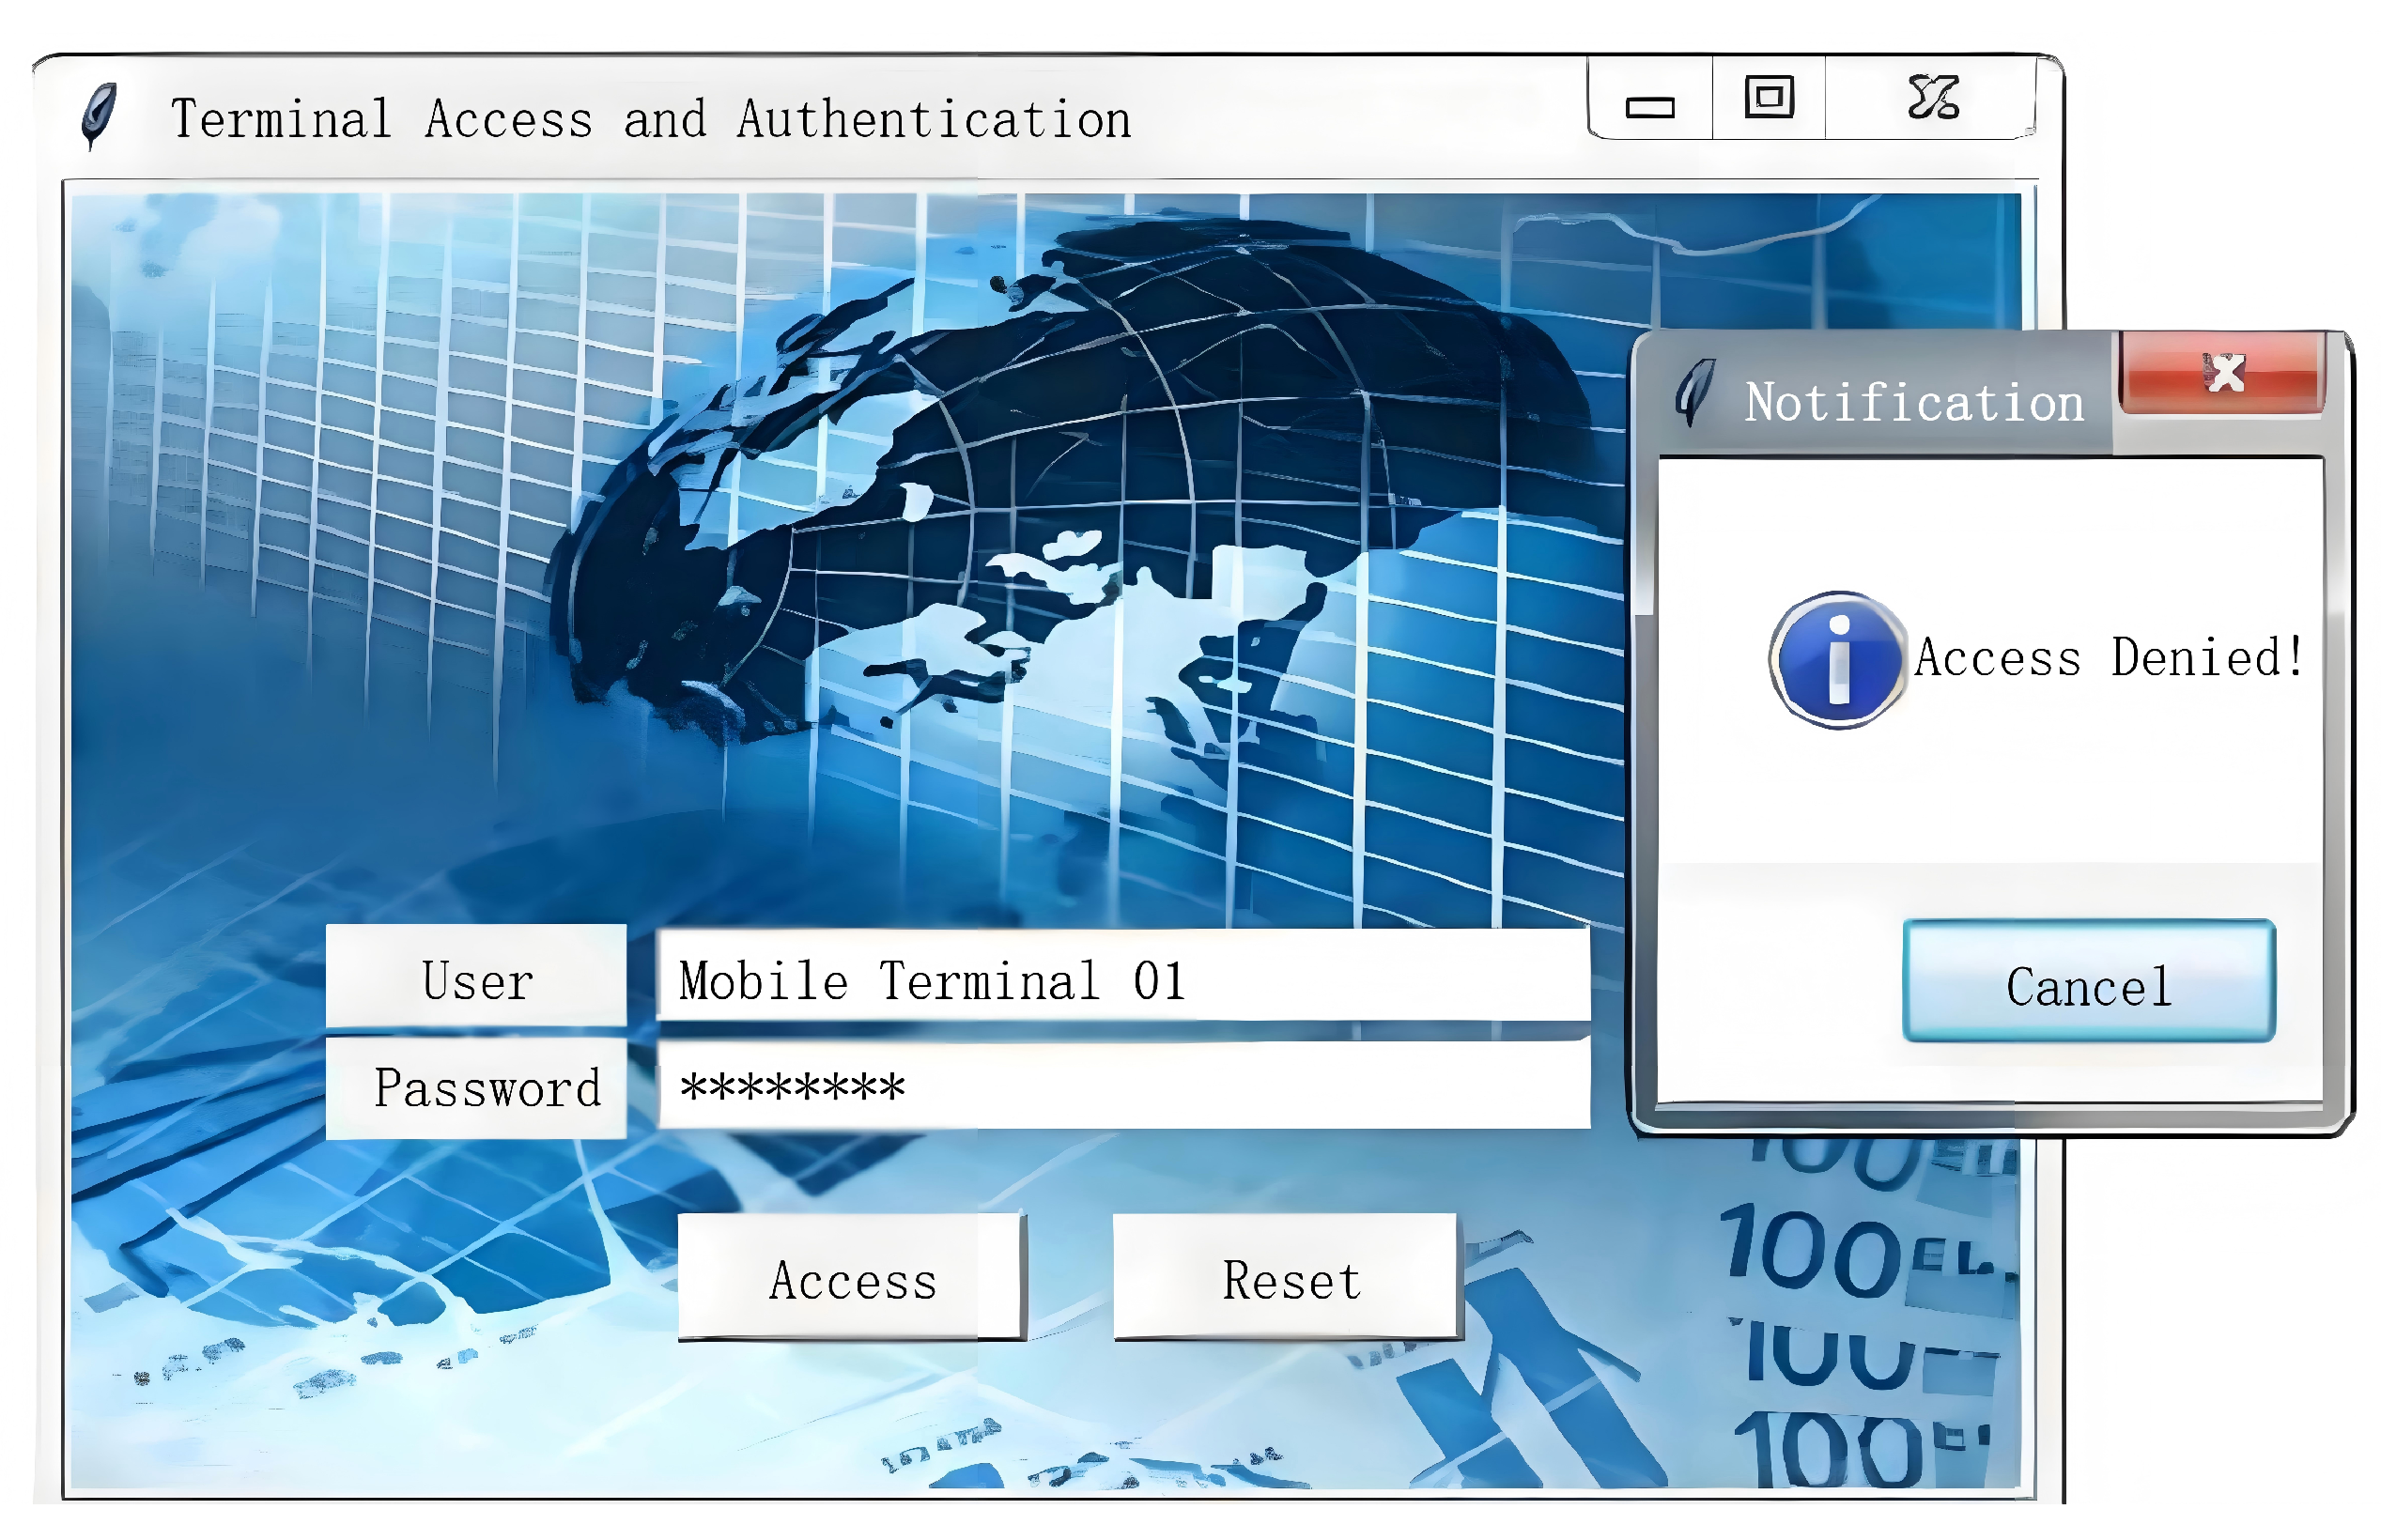Minimize the Terminal Access window
2381x1540 pixels.
click(1649, 106)
